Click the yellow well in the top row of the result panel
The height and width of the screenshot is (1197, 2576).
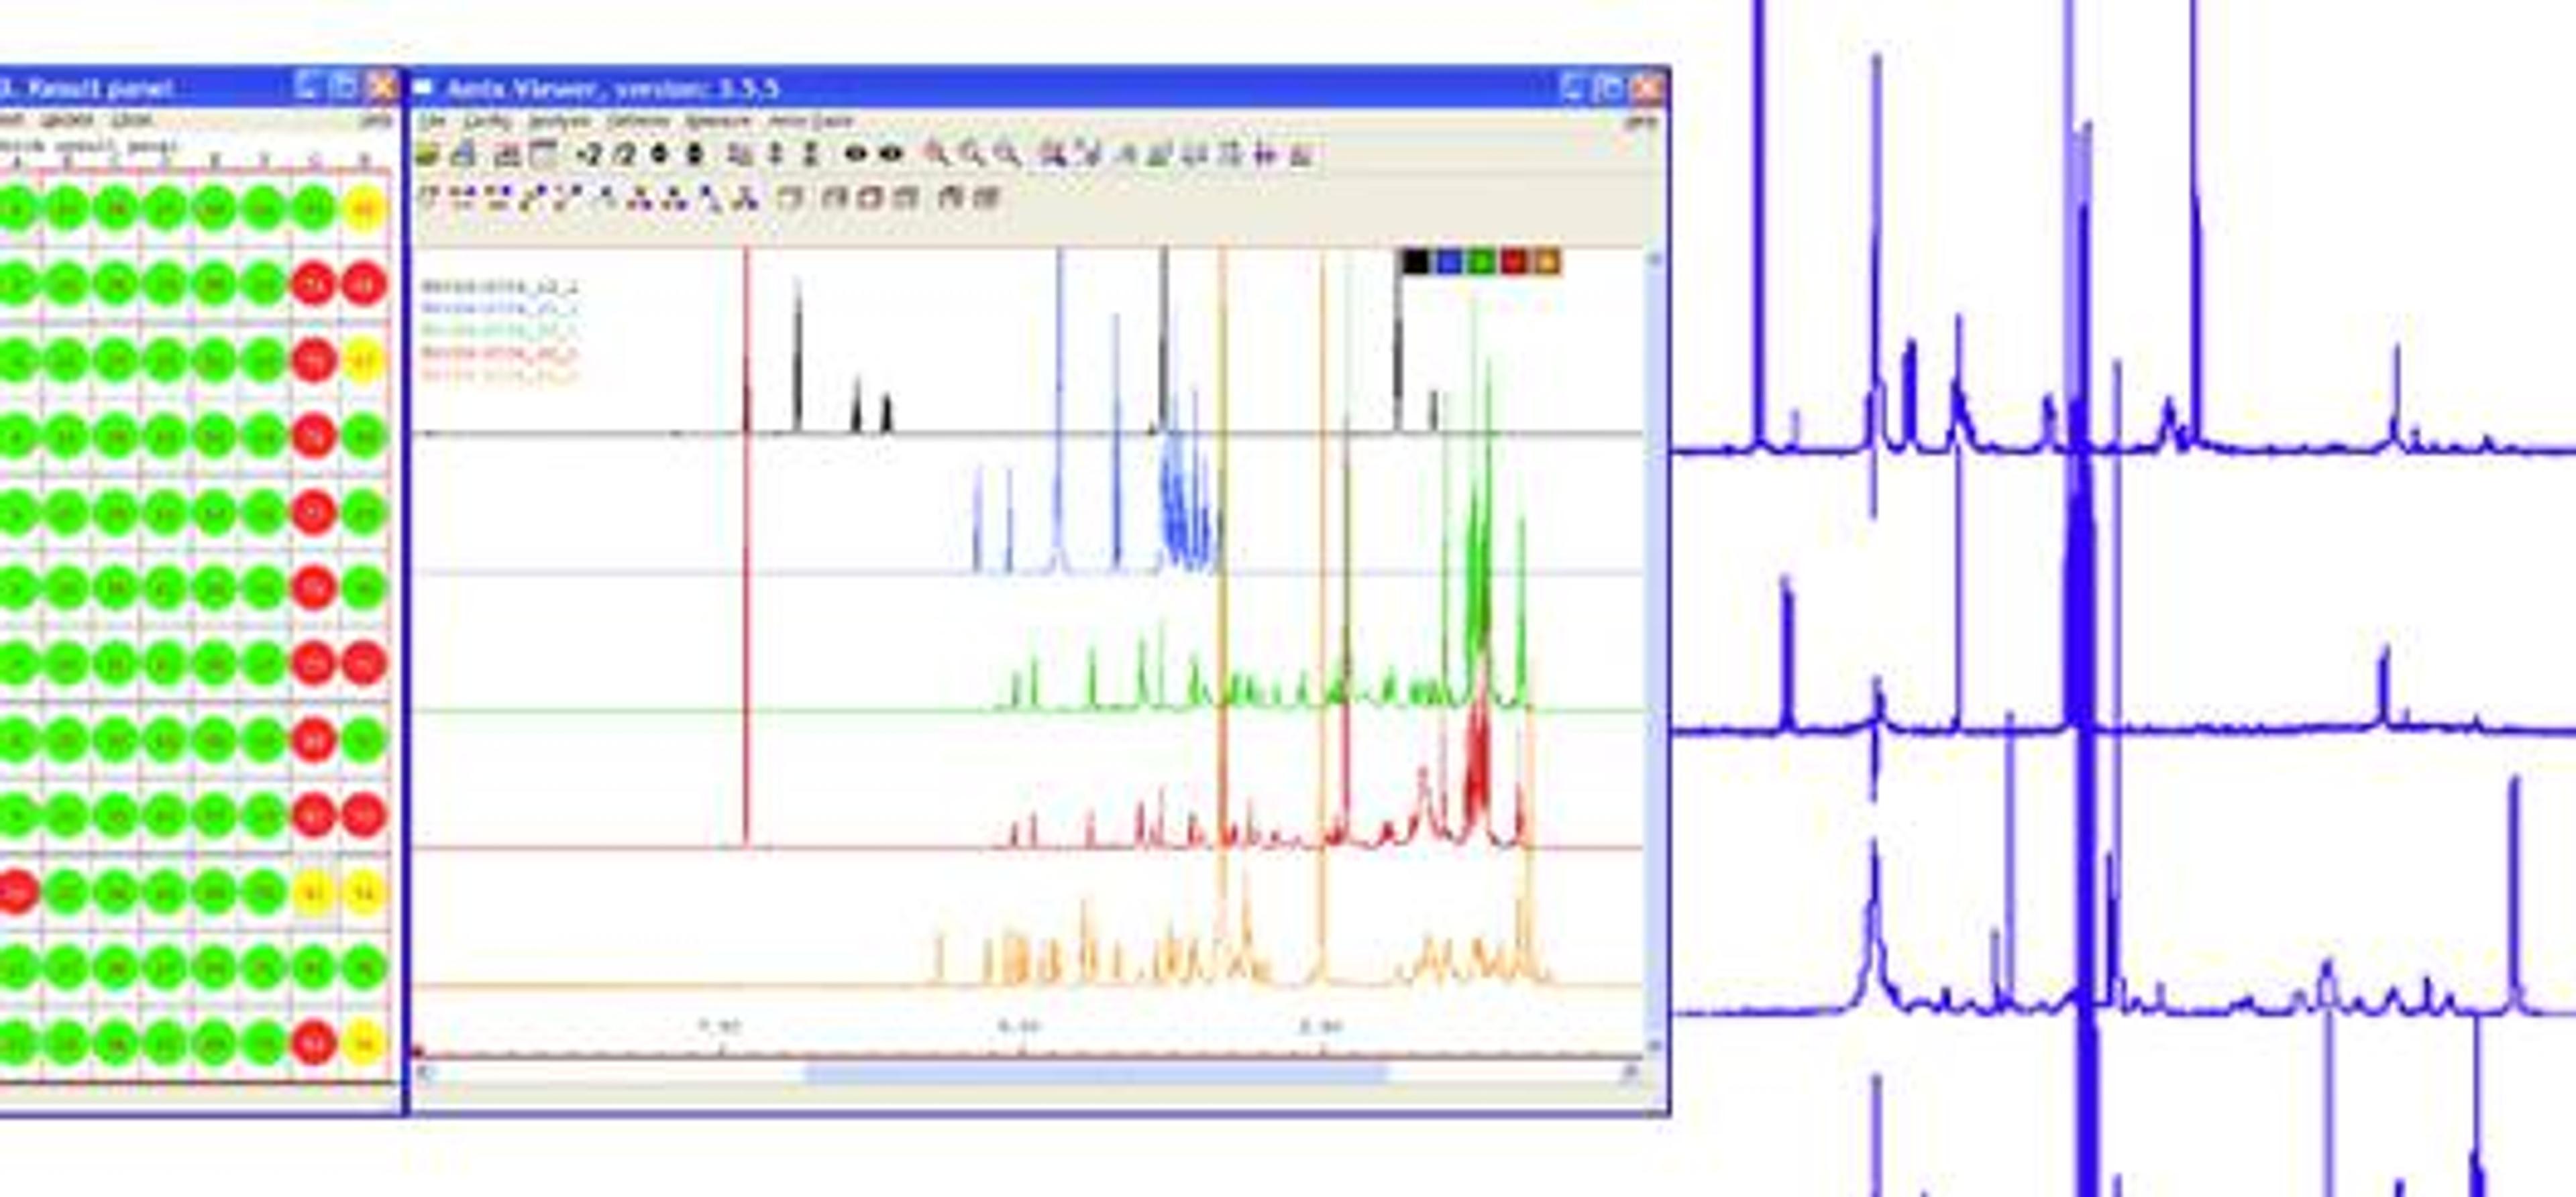tap(364, 209)
